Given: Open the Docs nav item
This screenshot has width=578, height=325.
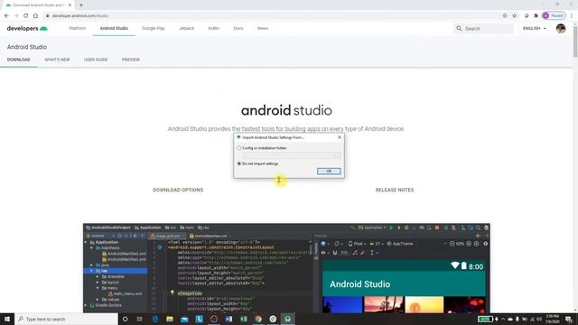Looking at the screenshot, I should click(238, 28).
